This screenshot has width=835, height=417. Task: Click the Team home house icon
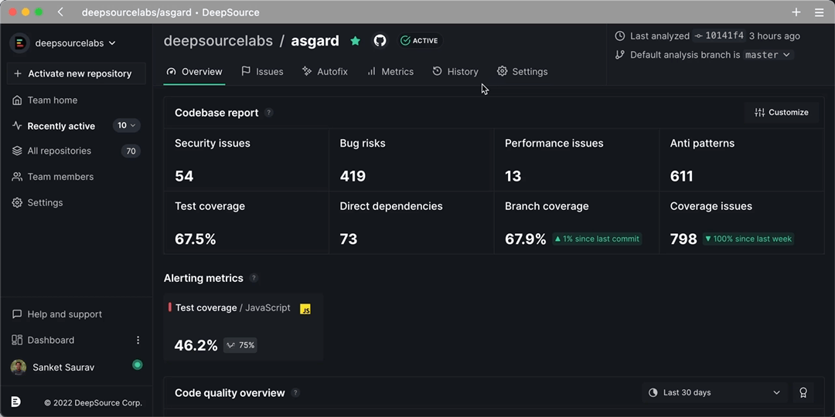click(x=17, y=100)
